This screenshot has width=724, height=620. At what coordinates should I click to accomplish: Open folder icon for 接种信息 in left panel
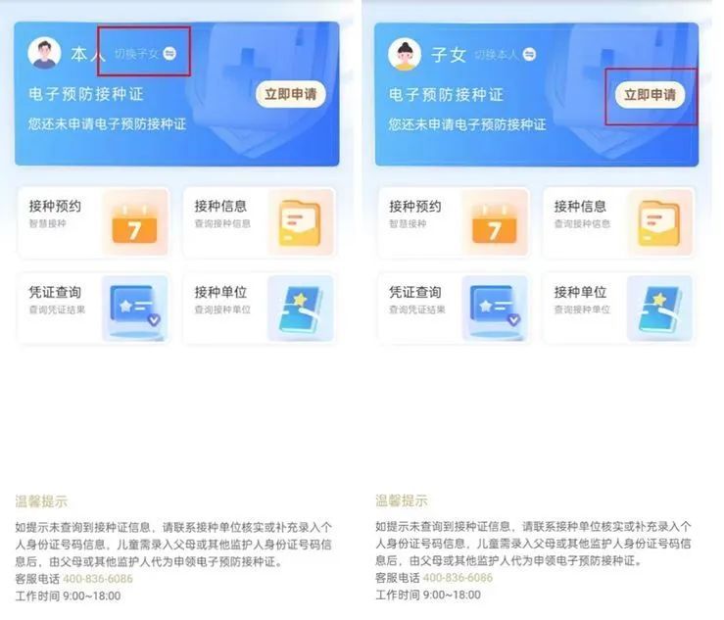pos(299,222)
